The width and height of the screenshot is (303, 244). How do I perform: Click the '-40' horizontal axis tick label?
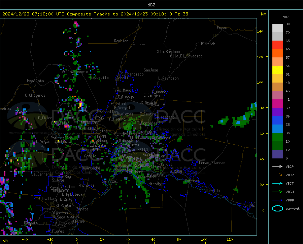(x=25, y=239)
